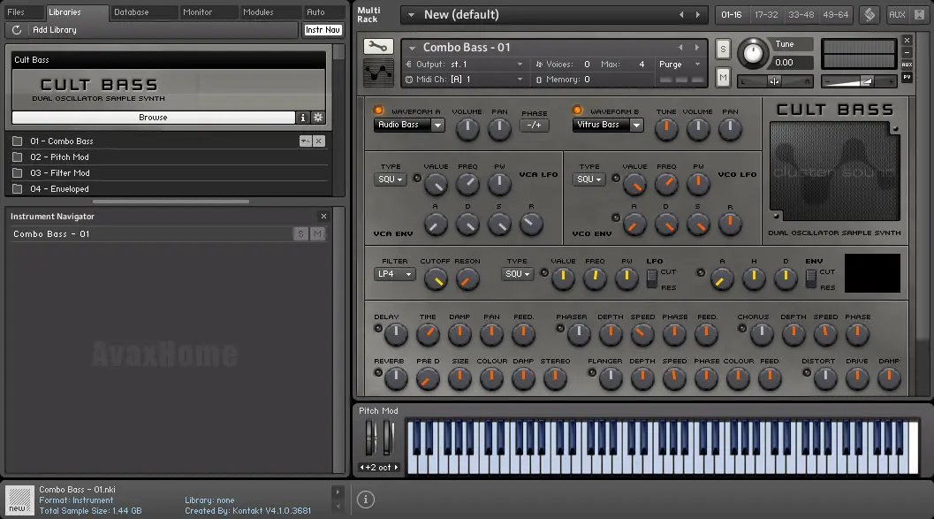
Task: Load previous instrument for Combo Bass - 01
Action: pos(680,47)
